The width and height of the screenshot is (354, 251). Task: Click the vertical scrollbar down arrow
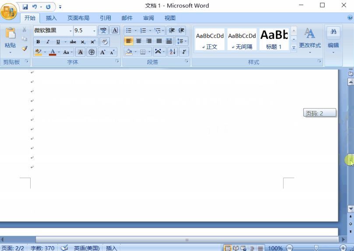tap(350, 209)
